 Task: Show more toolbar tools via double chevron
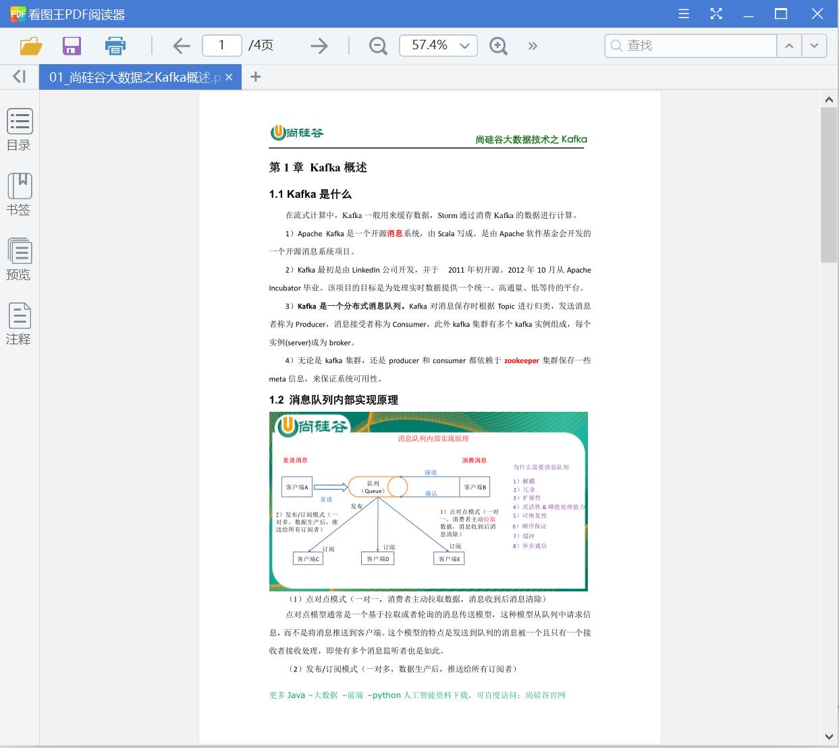[x=533, y=46]
